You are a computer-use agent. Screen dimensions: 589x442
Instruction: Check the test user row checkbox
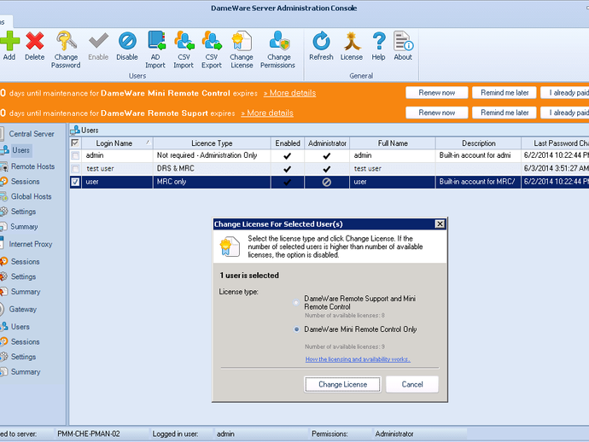pyautogui.click(x=75, y=169)
